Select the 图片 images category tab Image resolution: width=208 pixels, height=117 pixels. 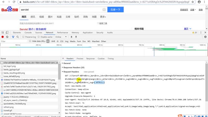tap(50, 17)
